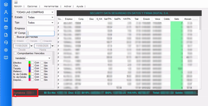Open the Tipo Todos dropdown
The height and width of the screenshot is (106, 208).
click(x=40, y=23)
